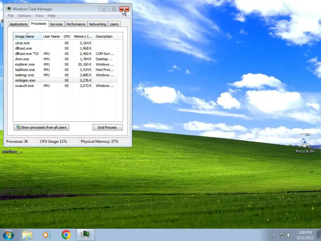The image size is (321, 241).
Task: Select the dwm.exe process
Action: click(65, 59)
